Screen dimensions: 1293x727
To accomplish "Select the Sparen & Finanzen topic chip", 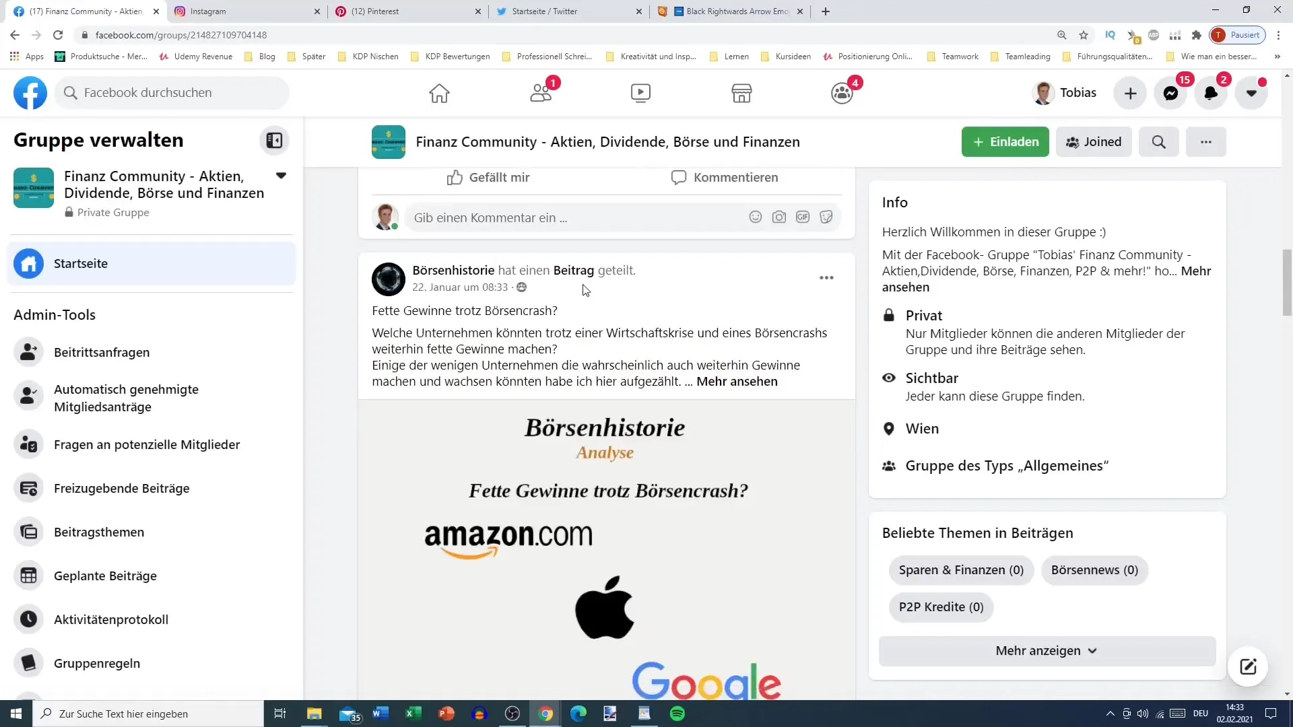I will coord(961,570).
